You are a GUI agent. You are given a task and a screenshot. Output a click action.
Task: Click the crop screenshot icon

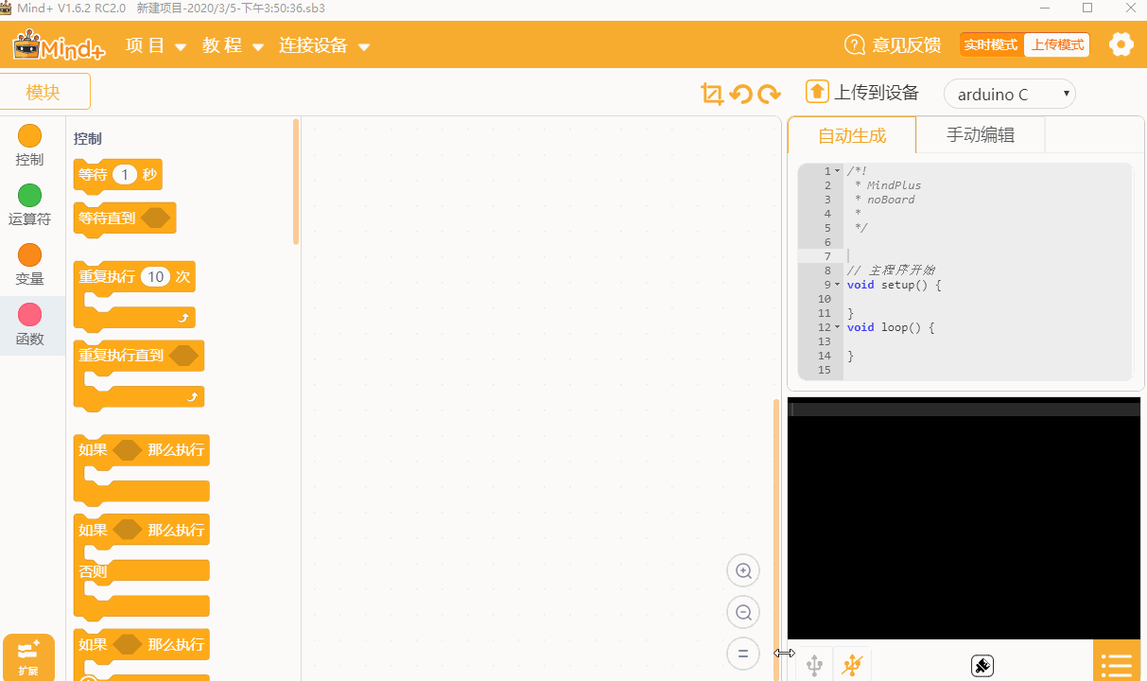point(712,94)
